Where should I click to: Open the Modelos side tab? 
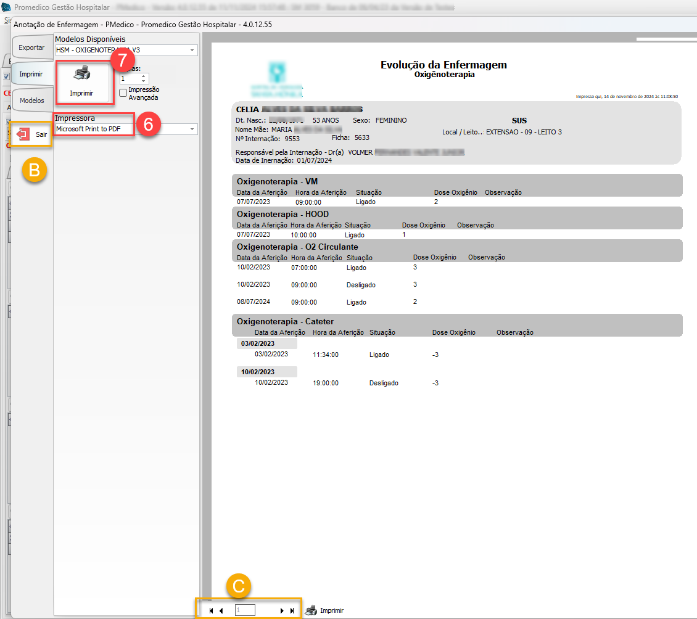[x=31, y=100]
